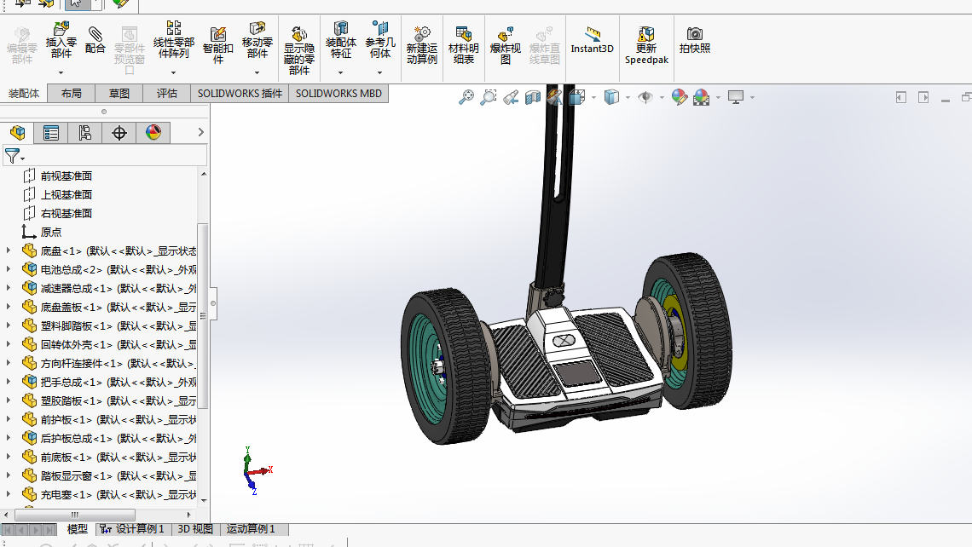This screenshot has width=972, height=547.
Task: Open 线性零部件阵列 (Linear Component Pattern)
Action: (174, 40)
